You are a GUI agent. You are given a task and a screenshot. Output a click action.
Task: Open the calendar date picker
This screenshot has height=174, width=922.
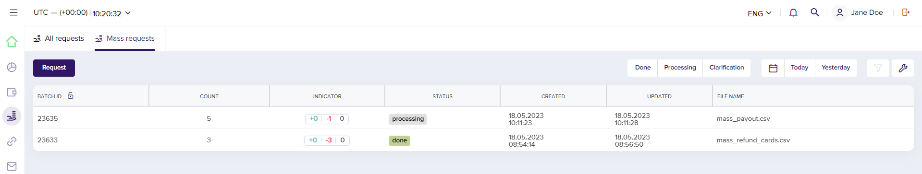[773, 68]
